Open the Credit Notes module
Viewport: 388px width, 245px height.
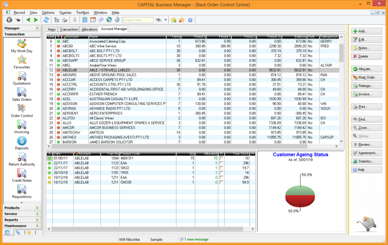tap(22, 175)
